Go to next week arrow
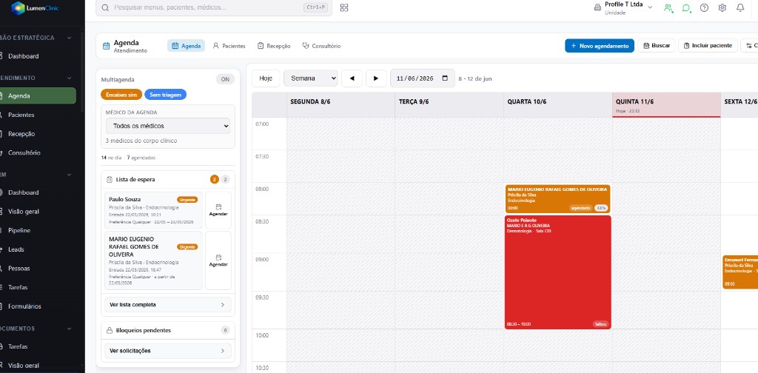 click(x=376, y=78)
